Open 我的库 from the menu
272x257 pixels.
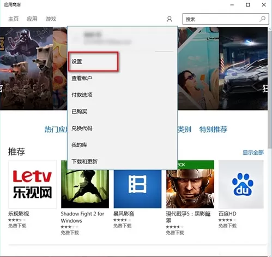coord(79,145)
